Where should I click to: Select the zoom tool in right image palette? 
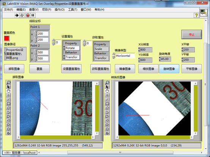tap(107, 82)
